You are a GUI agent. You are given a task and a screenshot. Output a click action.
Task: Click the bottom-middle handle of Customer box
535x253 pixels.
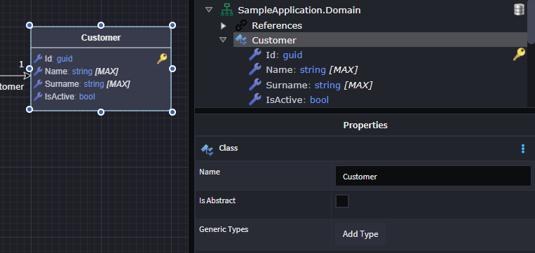(101, 112)
